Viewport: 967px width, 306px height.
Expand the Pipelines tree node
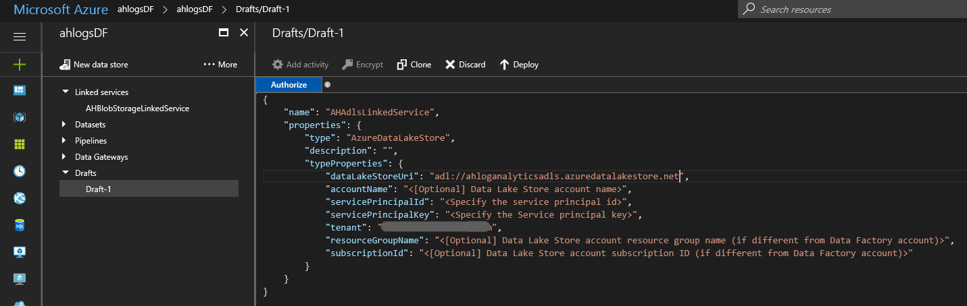64,141
